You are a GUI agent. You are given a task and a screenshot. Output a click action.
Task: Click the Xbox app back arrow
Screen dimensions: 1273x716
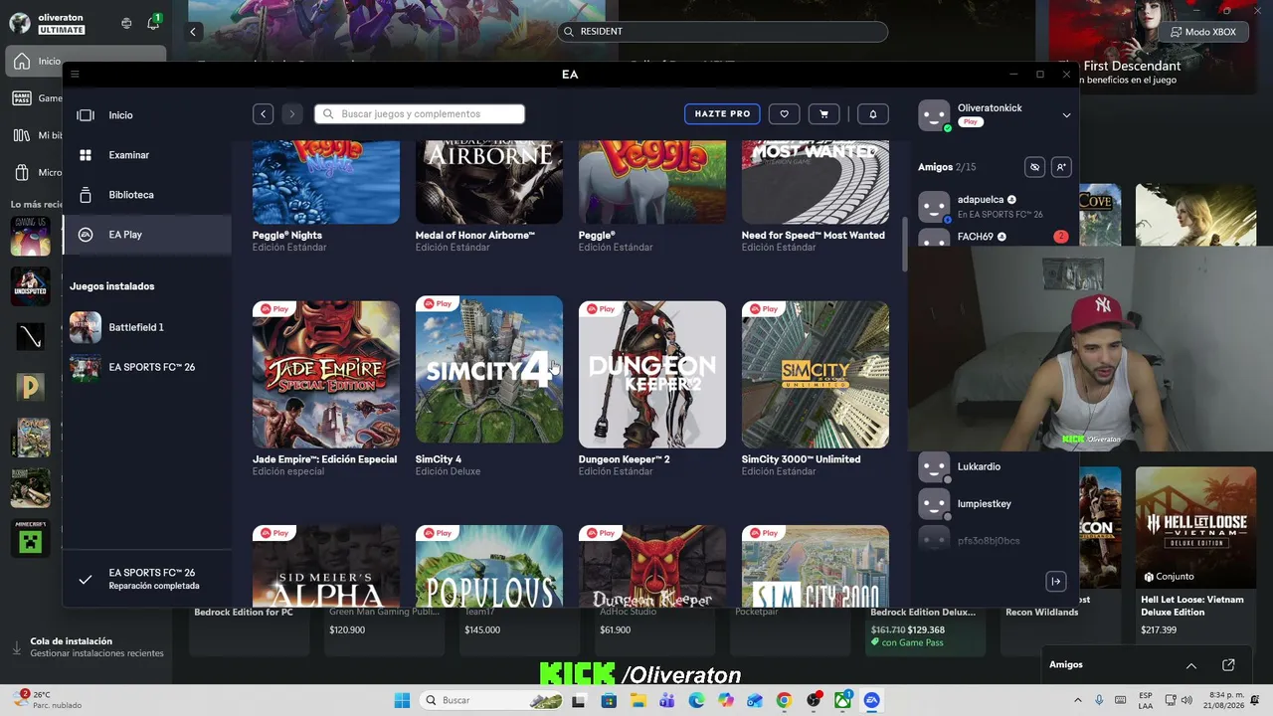pos(193,32)
